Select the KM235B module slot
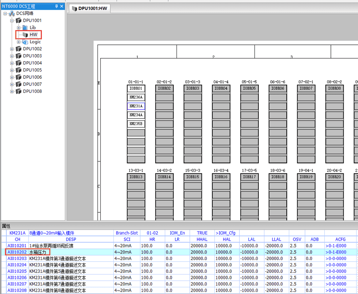Image resolution: width=358 pixels, height=294 pixels. click(x=136, y=124)
